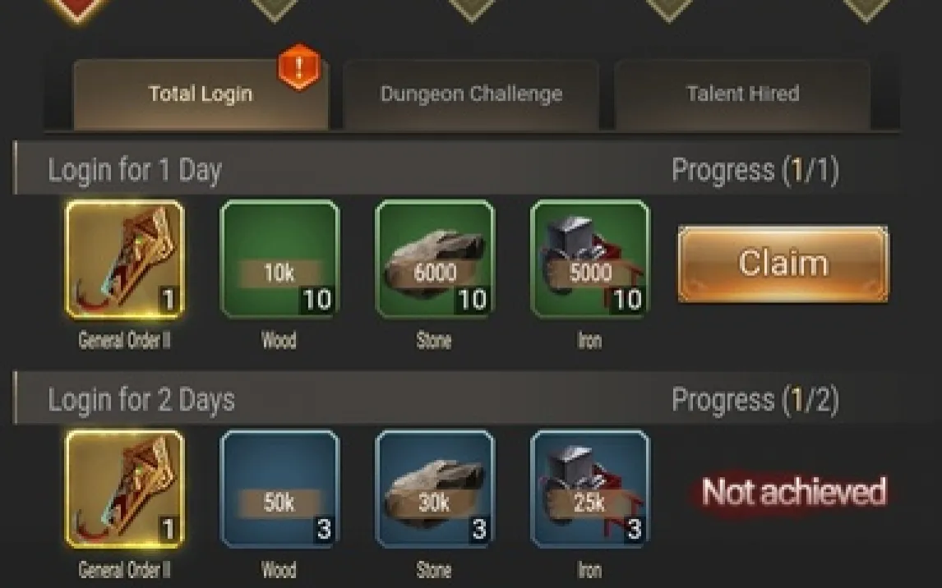Tap the Login for 2 Days header
This screenshot has height=588, width=942.
pos(141,400)
